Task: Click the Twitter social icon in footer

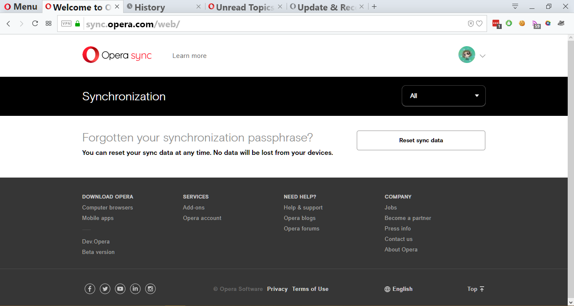Action: [105, 289]
